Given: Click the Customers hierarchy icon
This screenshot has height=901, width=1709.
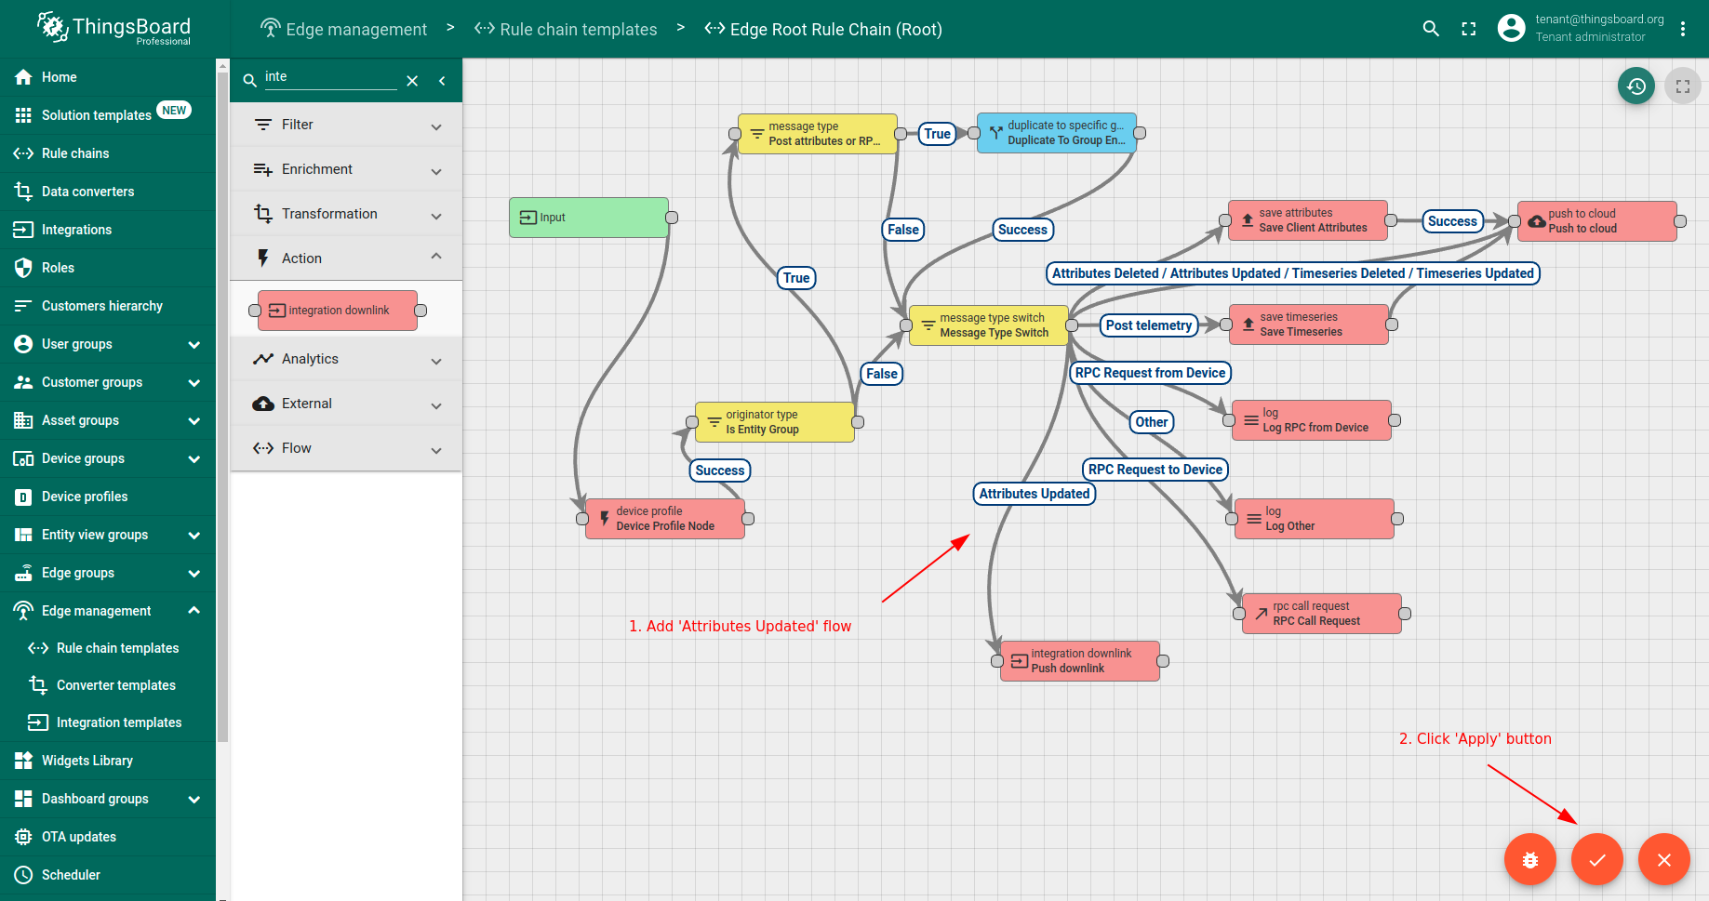Looking at the screenshot, I should tap(23, 306).
